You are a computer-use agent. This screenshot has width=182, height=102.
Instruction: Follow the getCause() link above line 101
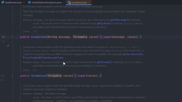[x=105, y=62]
